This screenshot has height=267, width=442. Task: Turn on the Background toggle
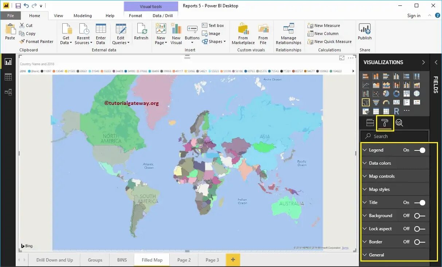click(420, 216)
